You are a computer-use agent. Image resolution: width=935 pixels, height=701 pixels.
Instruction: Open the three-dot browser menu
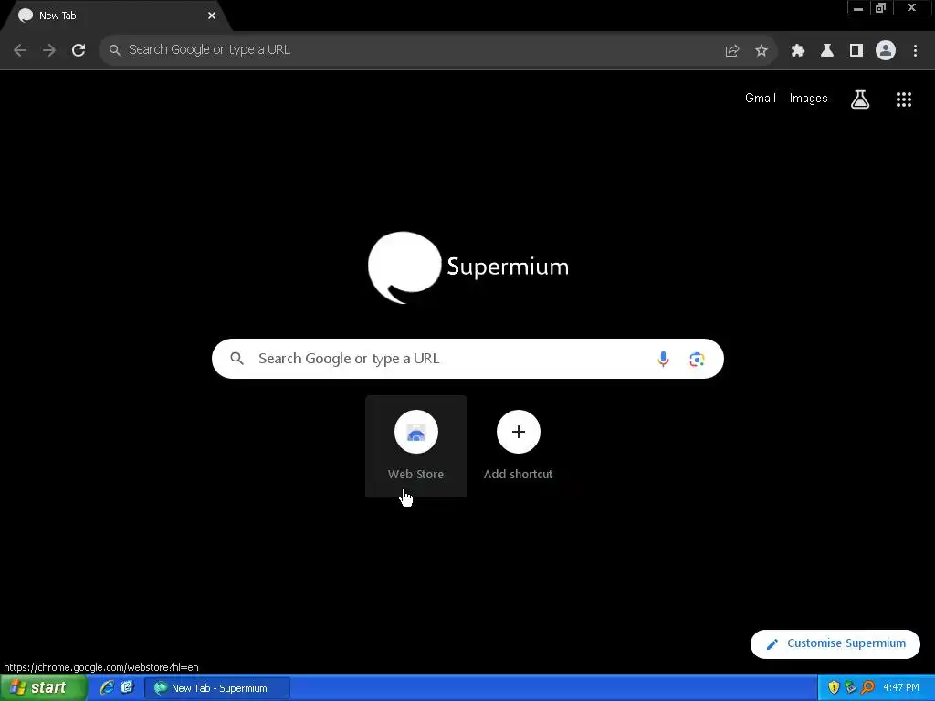(x=915, y=51)
